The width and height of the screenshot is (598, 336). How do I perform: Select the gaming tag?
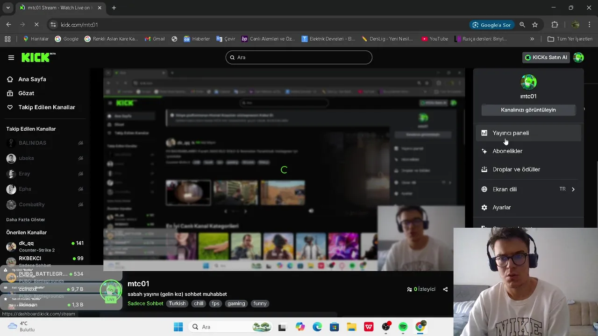236,303
